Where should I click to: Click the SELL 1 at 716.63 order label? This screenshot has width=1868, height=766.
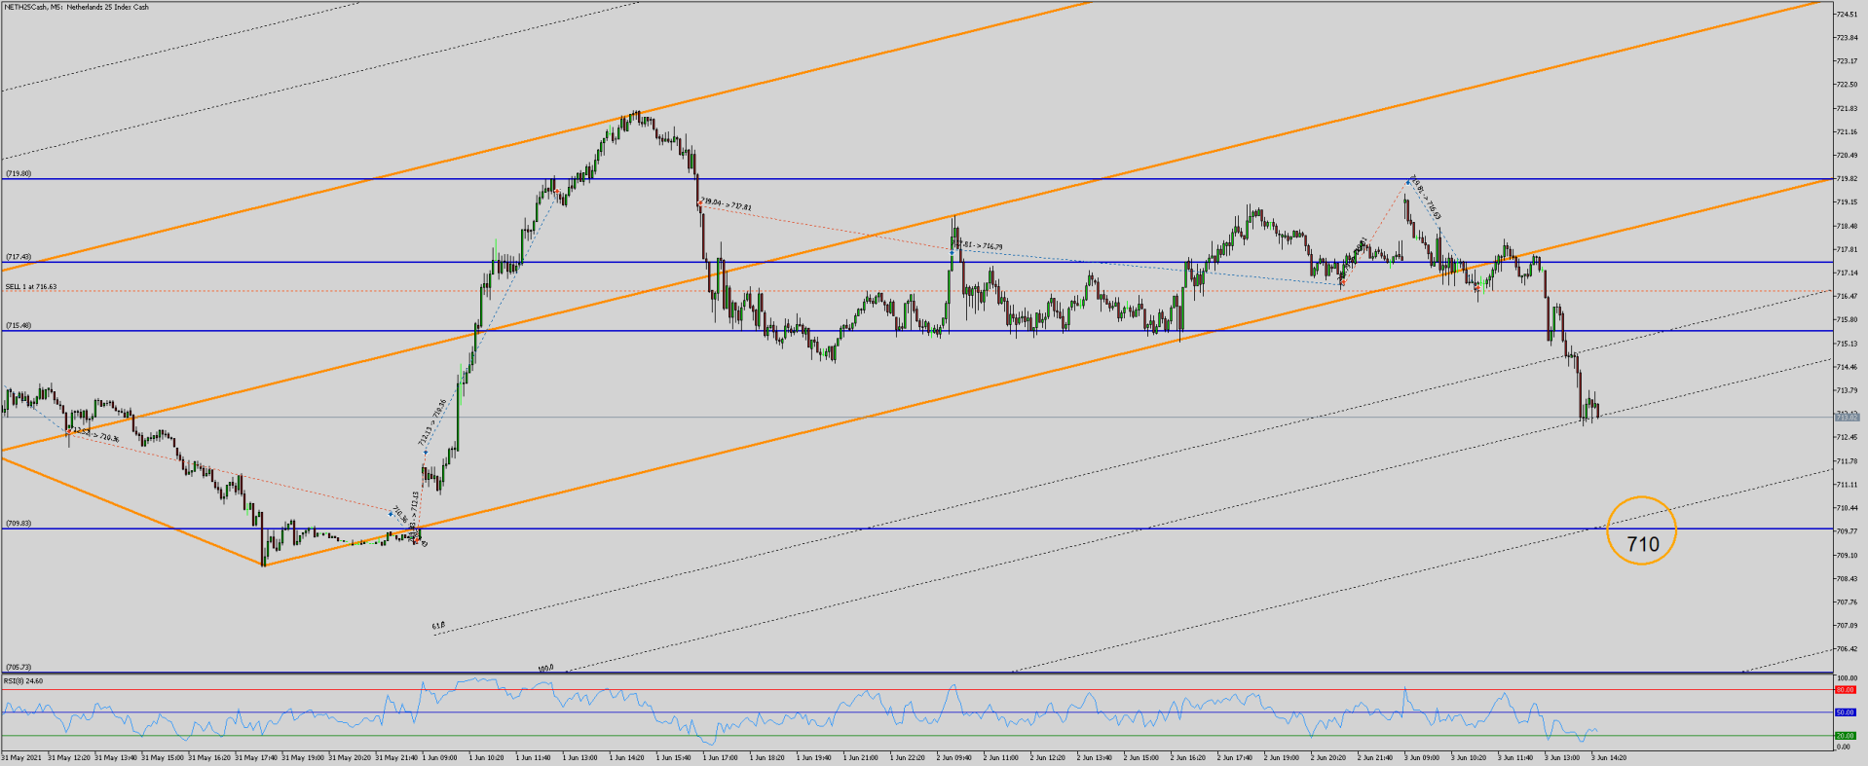[31, 287]
